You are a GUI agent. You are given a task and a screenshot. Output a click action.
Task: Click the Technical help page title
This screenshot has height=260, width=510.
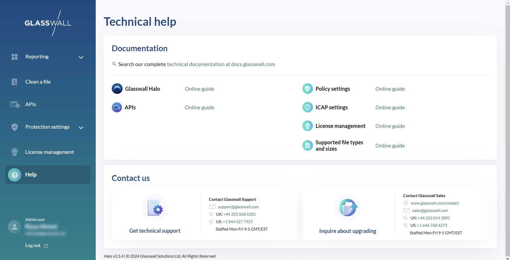[x=140, y=21]
